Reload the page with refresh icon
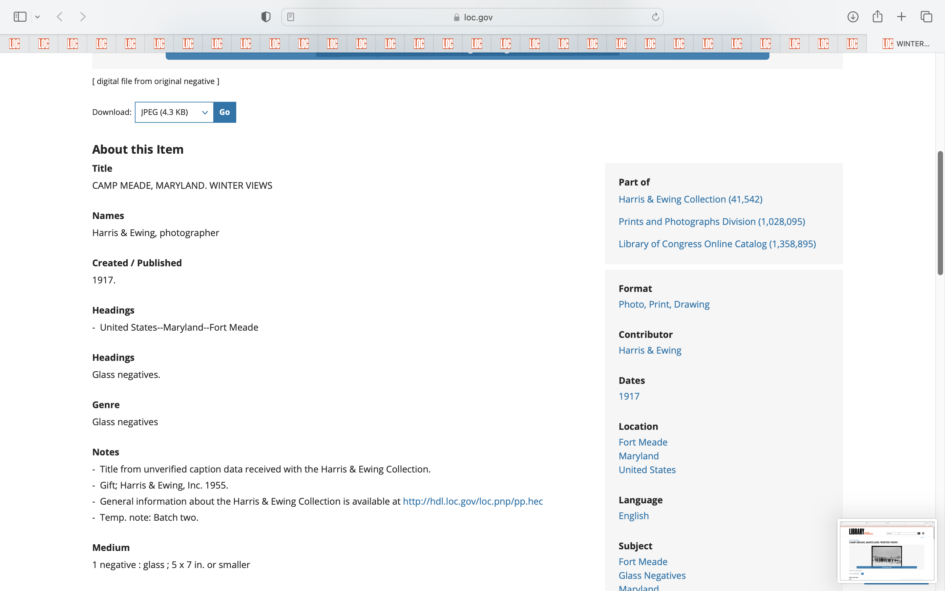This screenshot has width=945, height=591. coord(655,17)
